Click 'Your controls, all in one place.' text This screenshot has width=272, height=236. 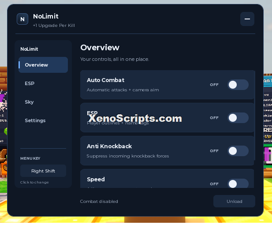(x=115, y=60)
